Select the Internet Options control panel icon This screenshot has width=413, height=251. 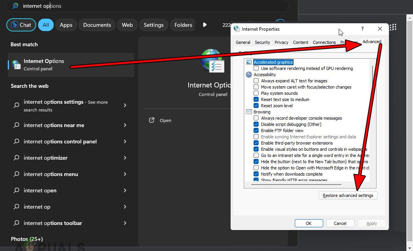16,64
